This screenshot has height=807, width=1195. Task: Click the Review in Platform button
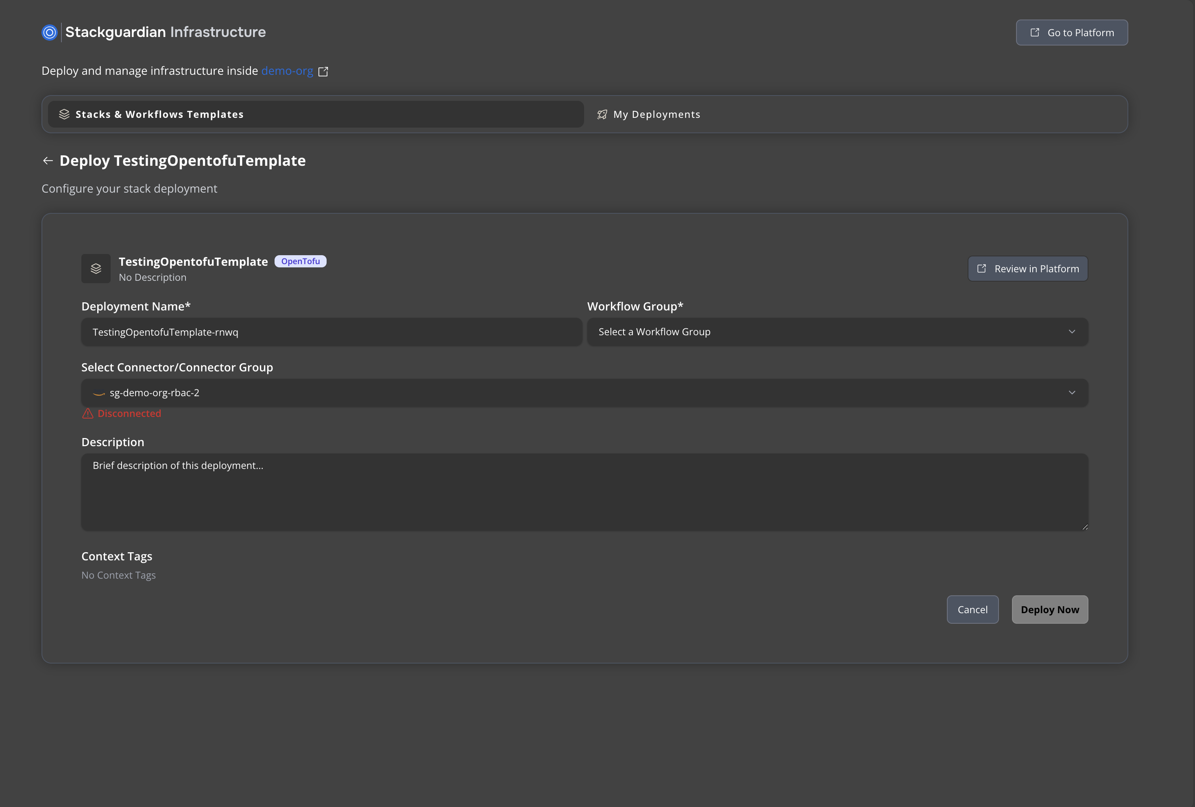coord(1027,269)
